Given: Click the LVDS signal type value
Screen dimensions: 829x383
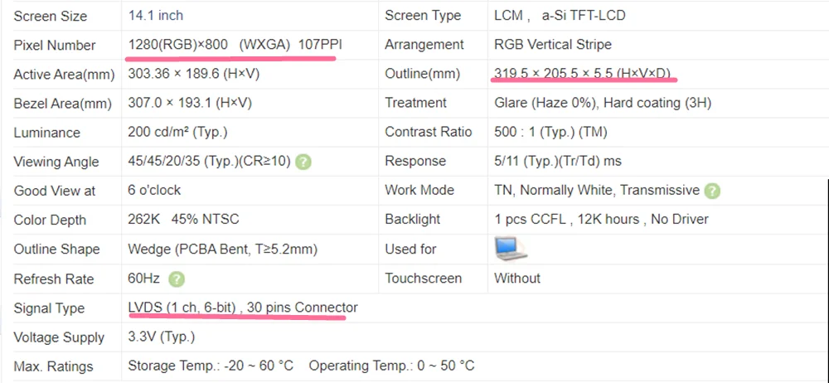Looking at the screenshot, I should click(242, 308).
